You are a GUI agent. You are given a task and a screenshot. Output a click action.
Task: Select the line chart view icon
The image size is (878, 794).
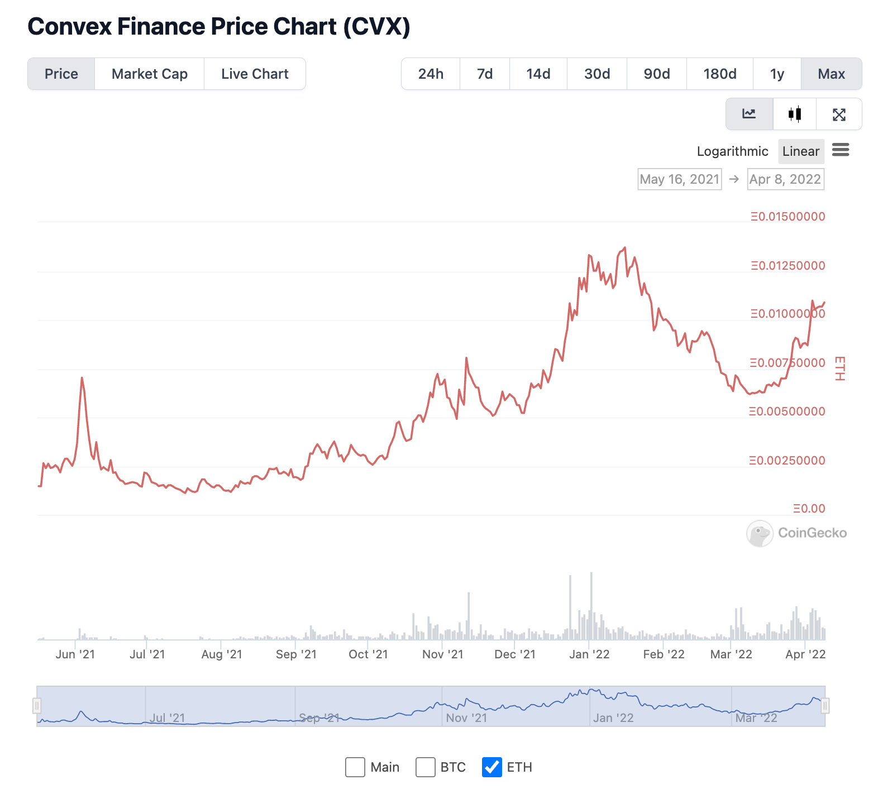[749, 114]
